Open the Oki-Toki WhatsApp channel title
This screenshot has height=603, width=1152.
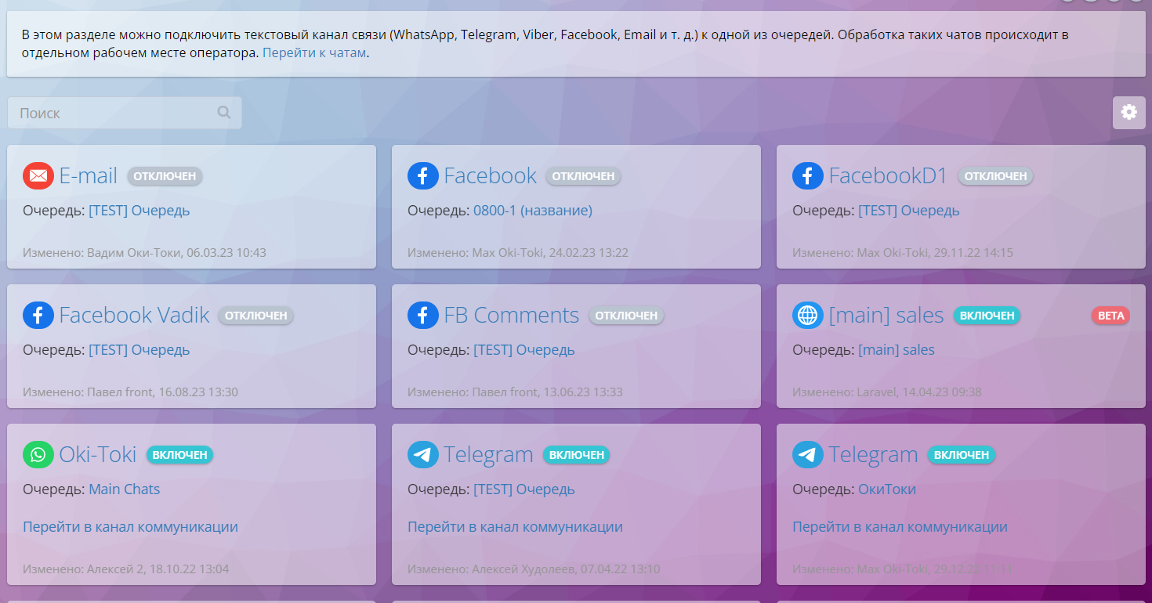coord(98,454)
